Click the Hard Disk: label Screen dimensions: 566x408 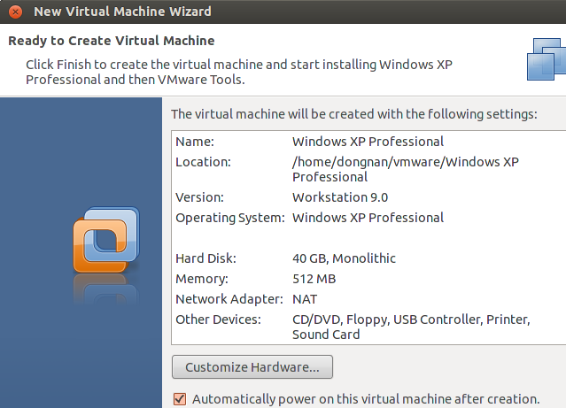click(x=205, y=258)
